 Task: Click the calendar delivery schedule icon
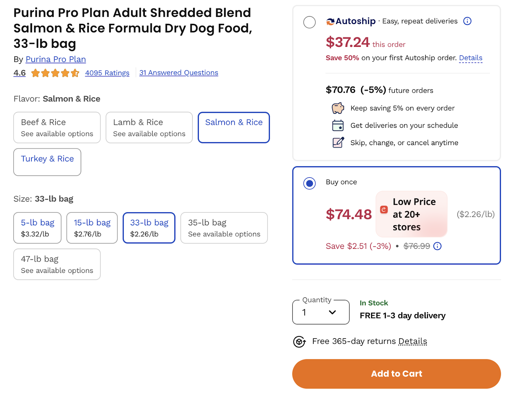click(338, 125)
